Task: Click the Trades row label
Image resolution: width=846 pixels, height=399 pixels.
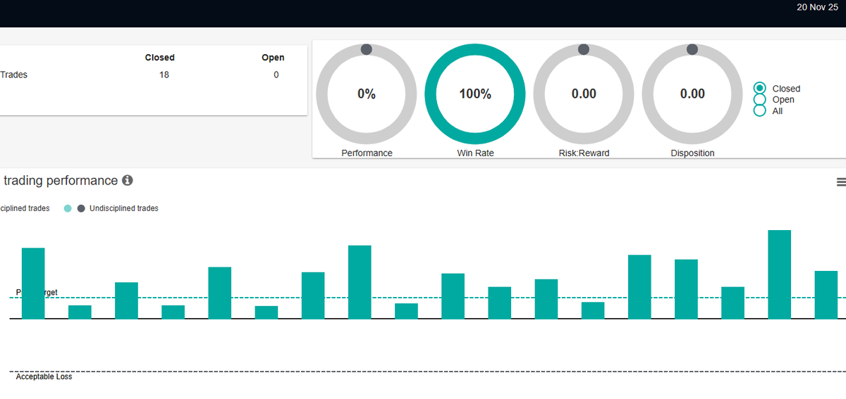Action: coord(14,75)
